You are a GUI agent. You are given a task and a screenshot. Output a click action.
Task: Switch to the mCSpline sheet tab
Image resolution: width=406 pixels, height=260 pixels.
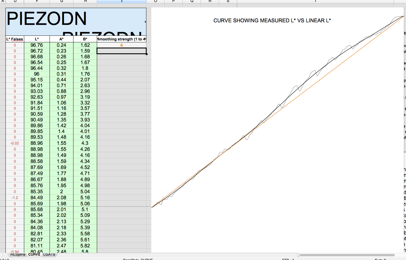(18, 255)
